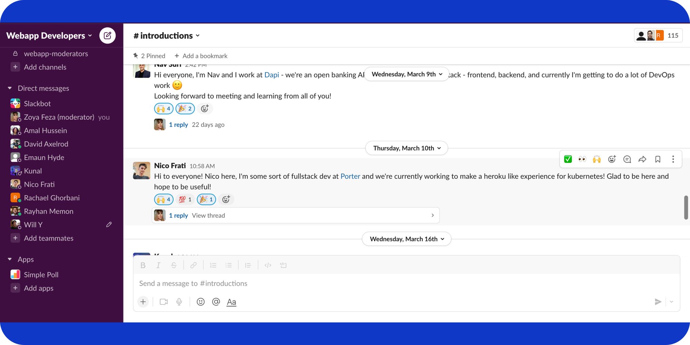Screen dimensions: 690x345
Task: Reply in thread icon on Nico's message
Action: tap(627, 159)
